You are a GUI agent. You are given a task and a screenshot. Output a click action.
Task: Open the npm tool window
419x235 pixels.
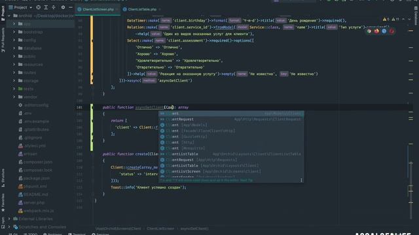[x=3, y=223]
